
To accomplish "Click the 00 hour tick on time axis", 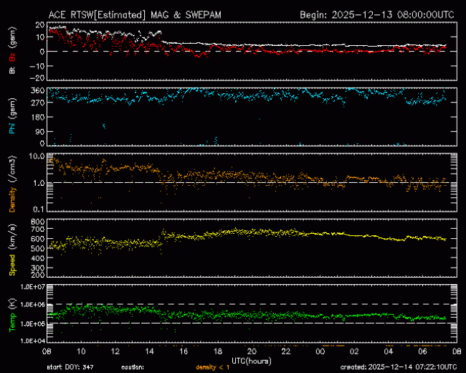I will [x=320, y=351].
